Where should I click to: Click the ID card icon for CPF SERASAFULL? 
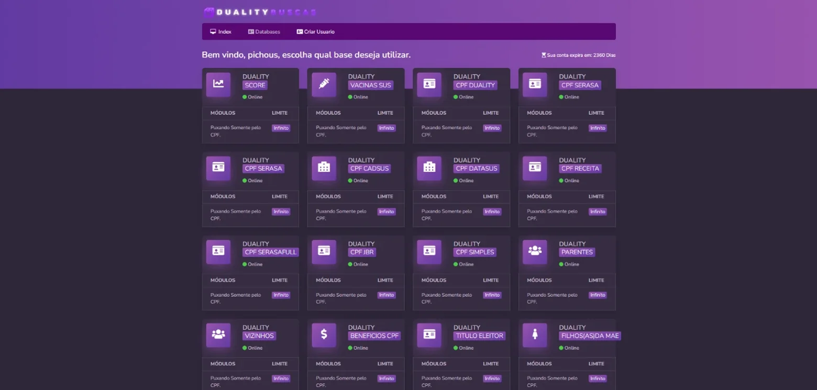point(218,252)
